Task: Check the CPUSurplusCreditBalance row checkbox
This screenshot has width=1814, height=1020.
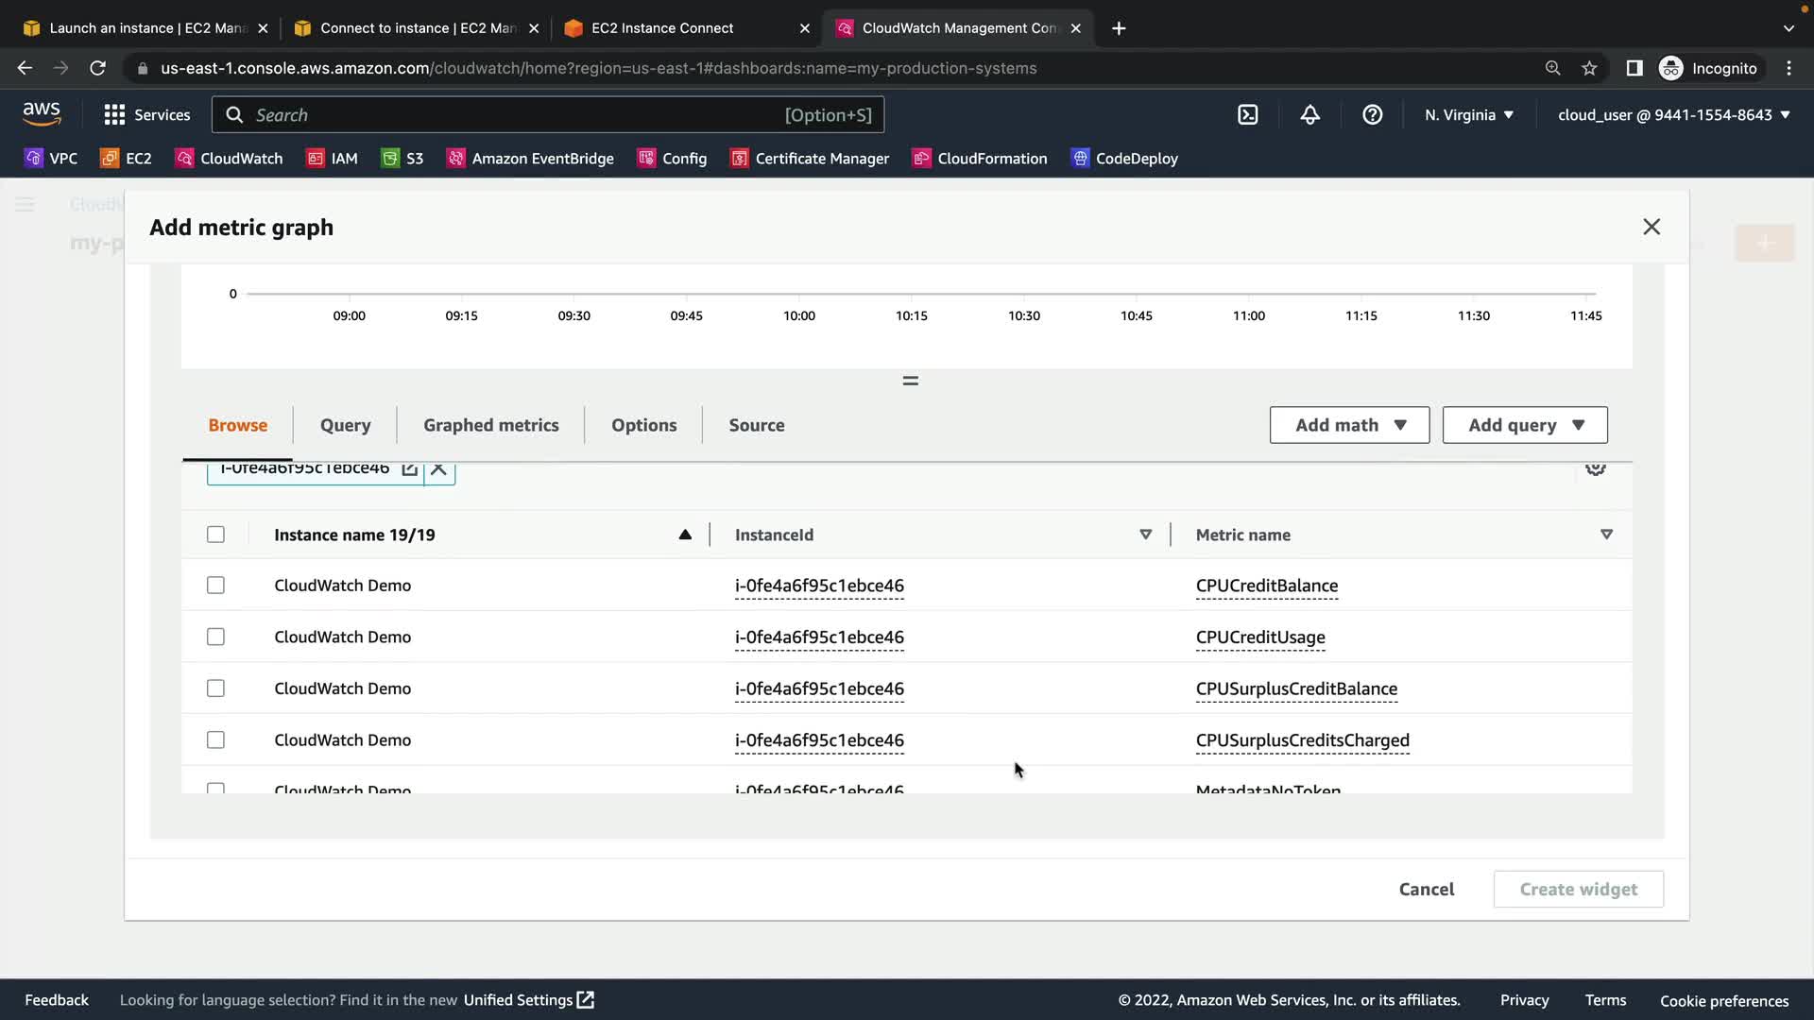Action: click(x=215, y=688)
